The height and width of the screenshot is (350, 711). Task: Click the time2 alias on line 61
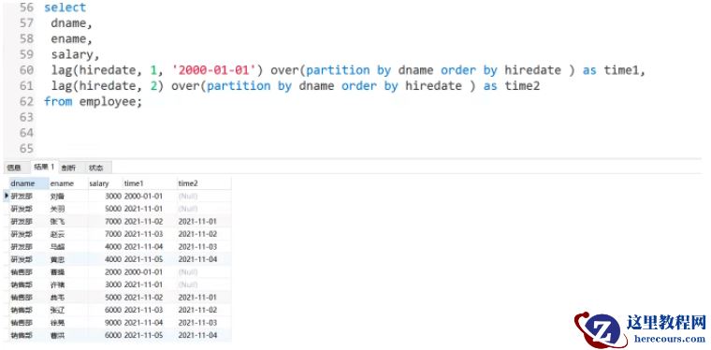tap(521, 86)
